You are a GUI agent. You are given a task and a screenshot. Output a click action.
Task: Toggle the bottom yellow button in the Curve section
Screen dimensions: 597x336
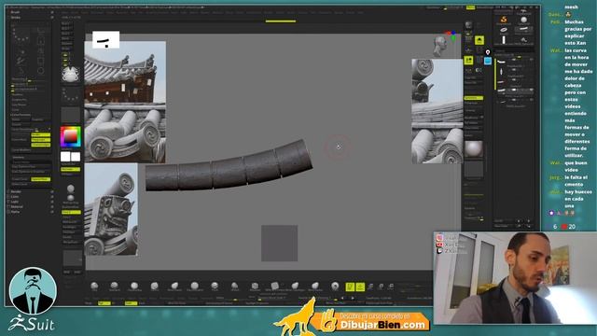point(41,145)
